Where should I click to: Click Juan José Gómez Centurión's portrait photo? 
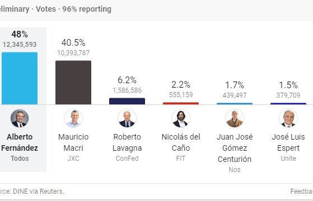click(235, 118)
